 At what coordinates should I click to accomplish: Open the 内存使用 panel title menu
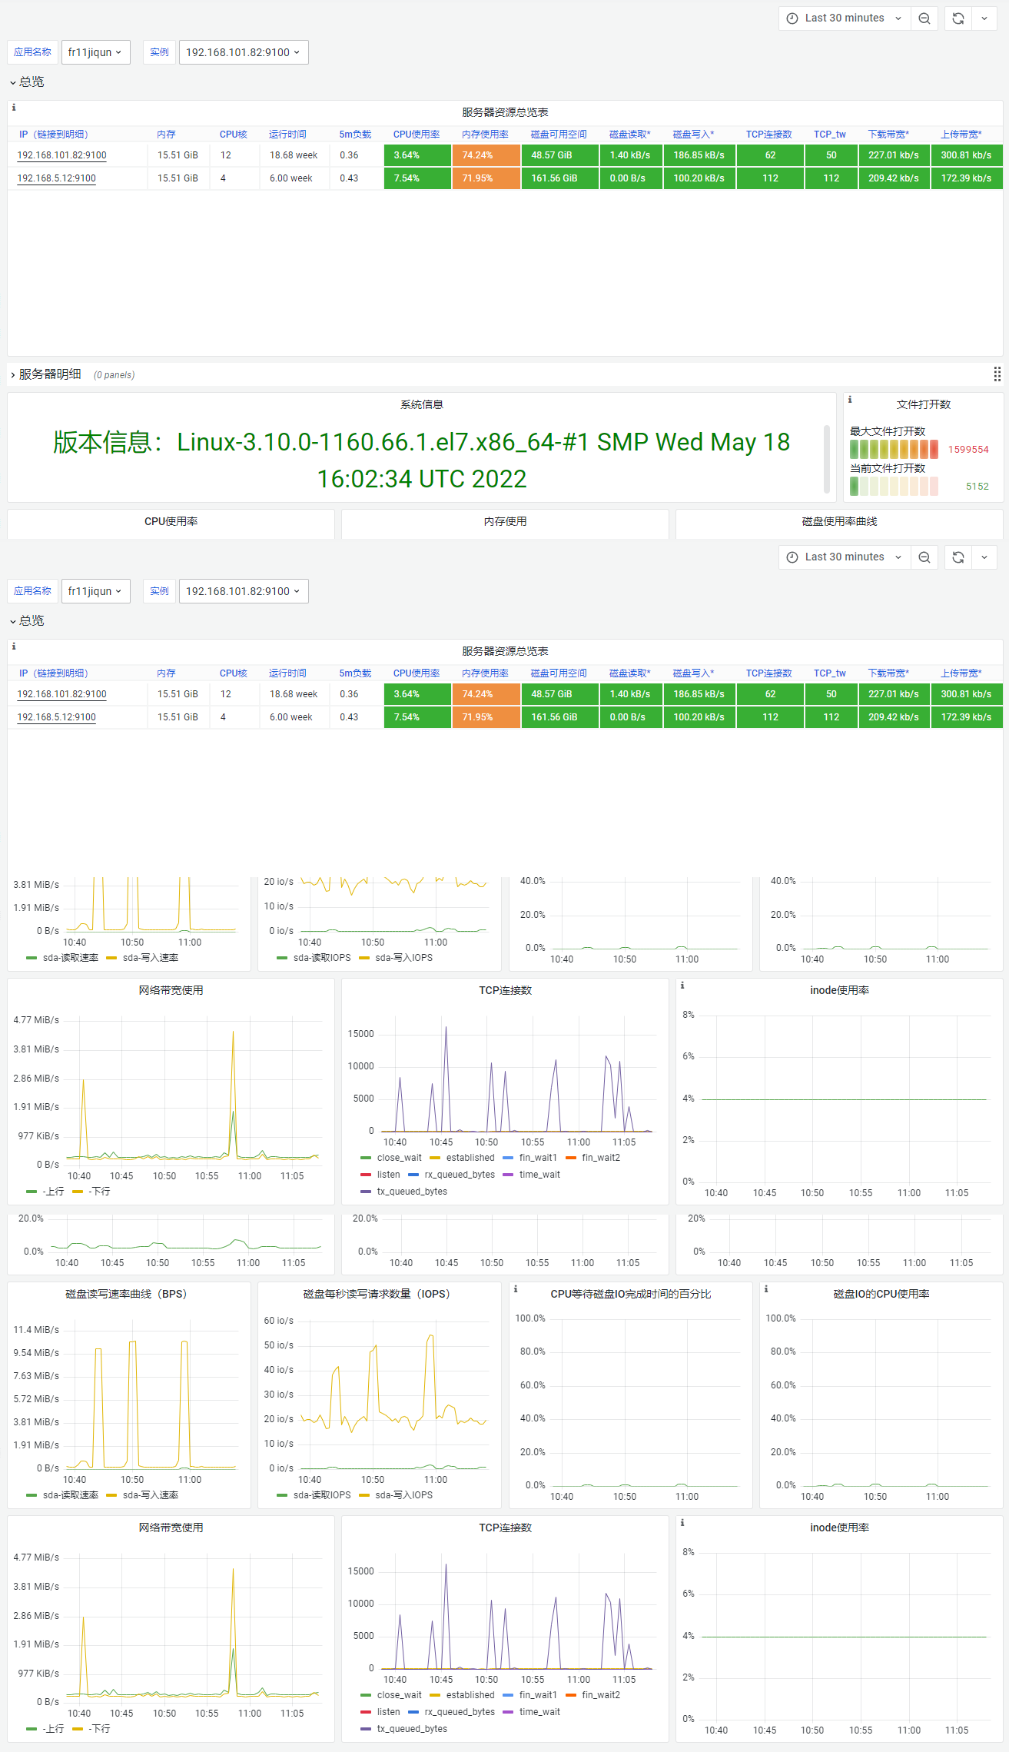pyautogui.click(x=505, y=521)
